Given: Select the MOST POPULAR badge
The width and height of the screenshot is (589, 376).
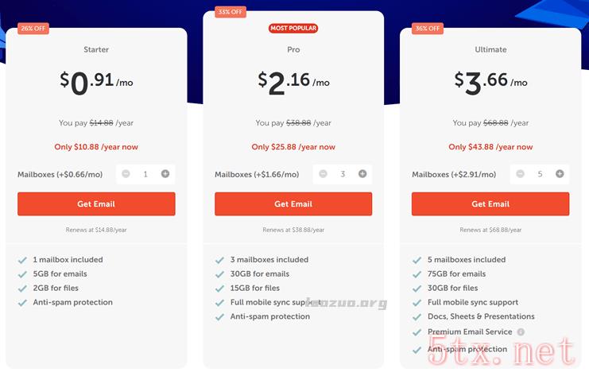Looking at the screenshot, I should (x=293, y=28).
